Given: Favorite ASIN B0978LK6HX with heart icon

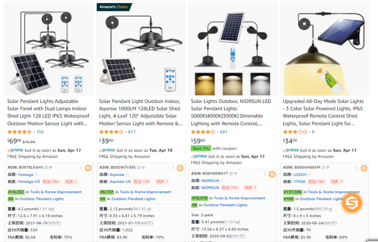Looking at the screenshot, I should pos(50,167).
